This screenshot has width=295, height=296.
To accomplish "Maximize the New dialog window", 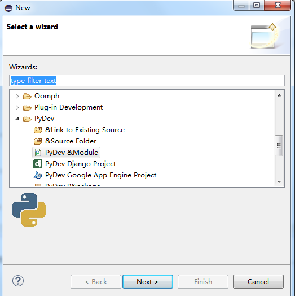I will pos(256,5).
